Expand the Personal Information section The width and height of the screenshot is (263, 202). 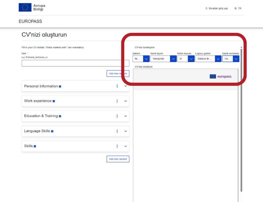[125, 86]
